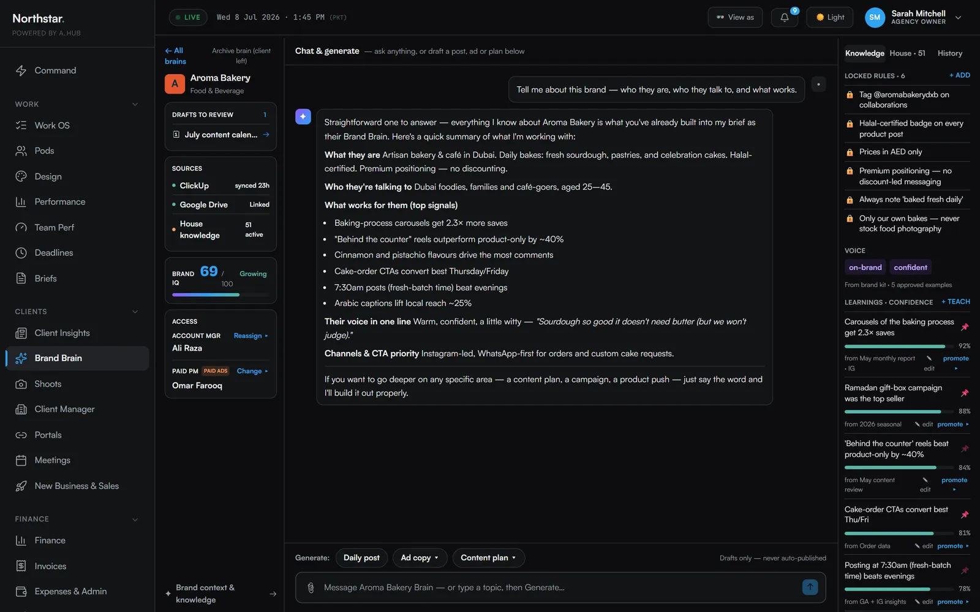Switch to the History tab
Image resolution: width=980 pixels, height=612 pixels.
pos(949,53)
